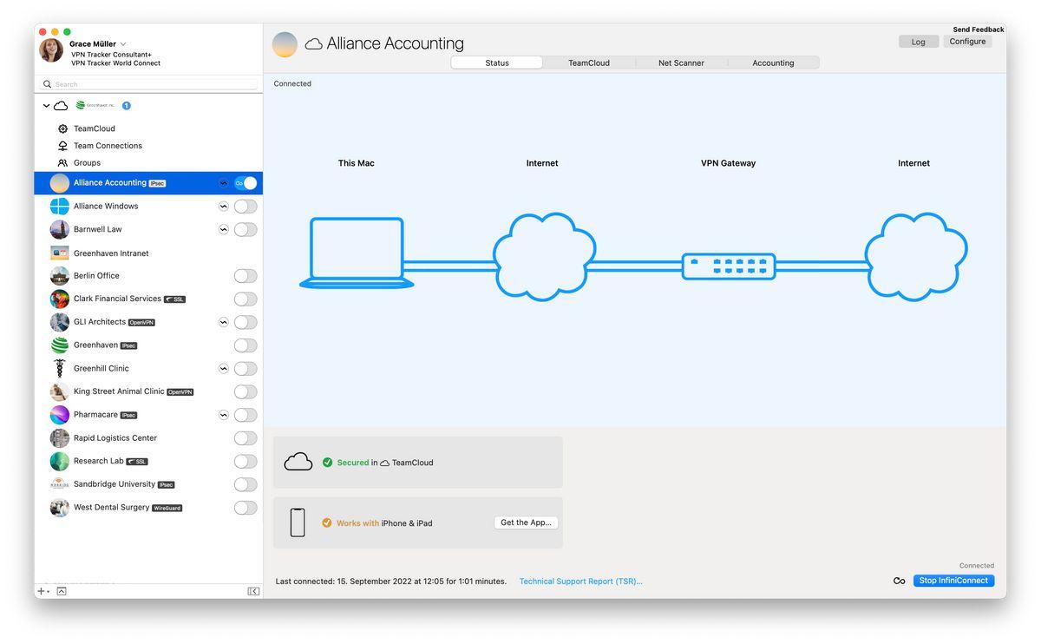Click the cloud icon in Secured card
Image resolution: width=1041 pixels, height=644 pixels.
[298, 462]
